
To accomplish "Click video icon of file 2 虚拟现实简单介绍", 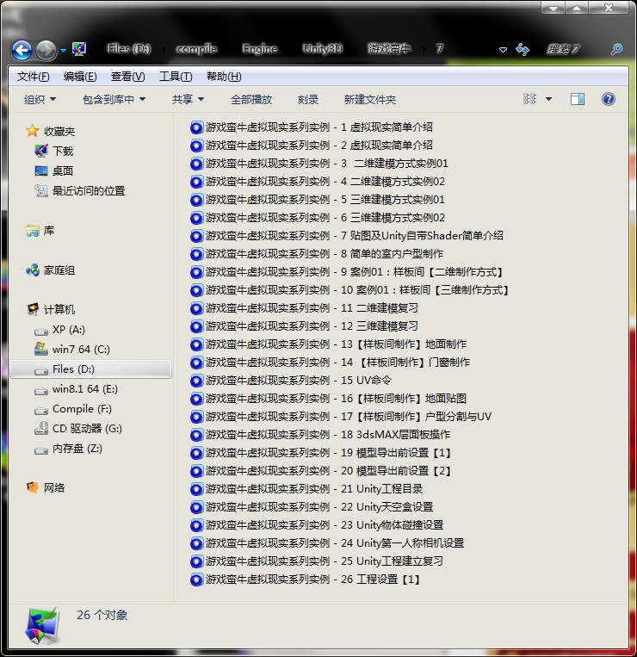I will 196,146.
